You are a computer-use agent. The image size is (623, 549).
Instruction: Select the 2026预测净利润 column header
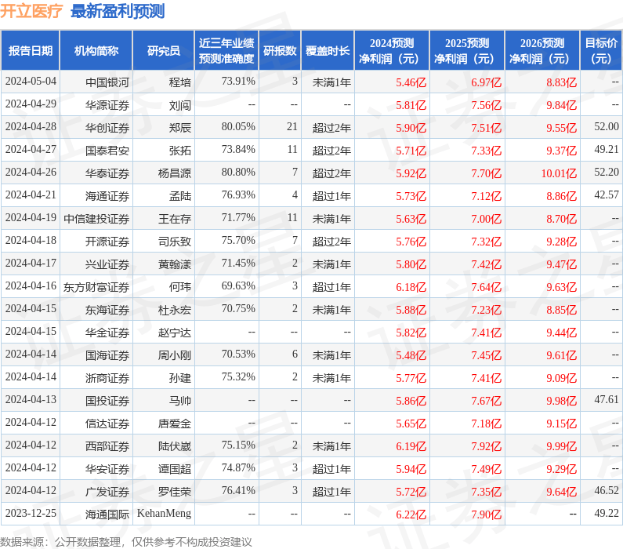click(542, 50)
